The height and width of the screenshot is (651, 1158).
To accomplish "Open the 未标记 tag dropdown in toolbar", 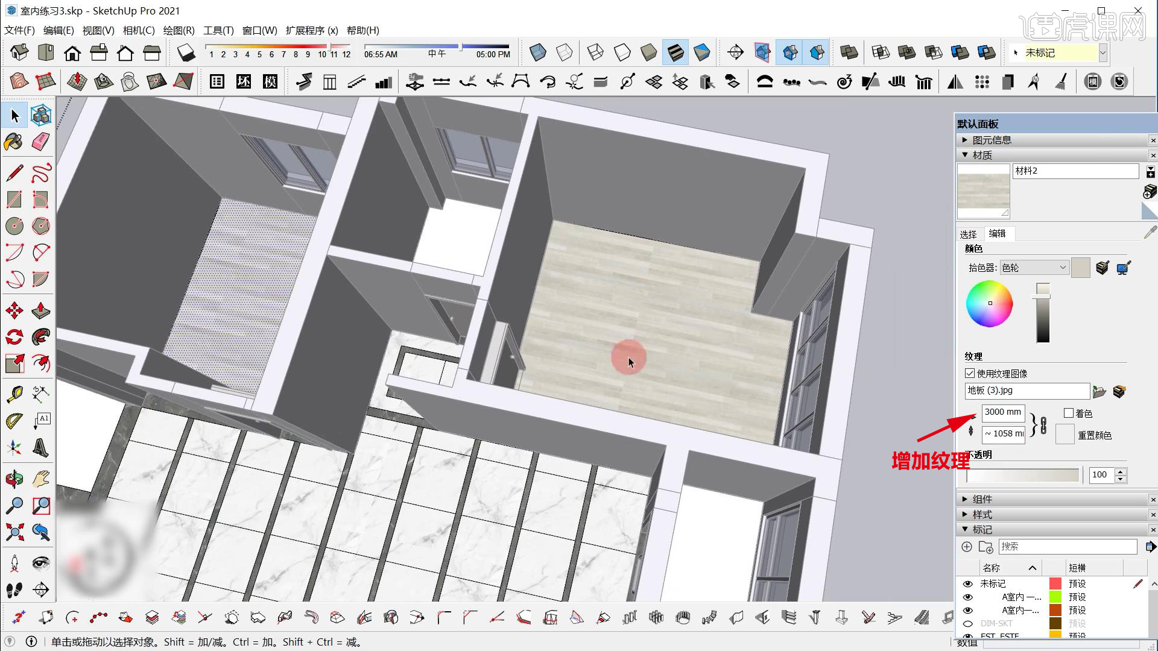I will 1103,53.
